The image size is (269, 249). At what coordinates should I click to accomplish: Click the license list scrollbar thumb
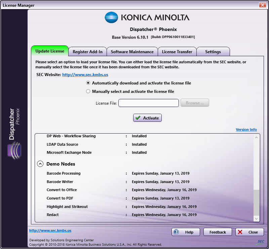(x=256, y=203)
